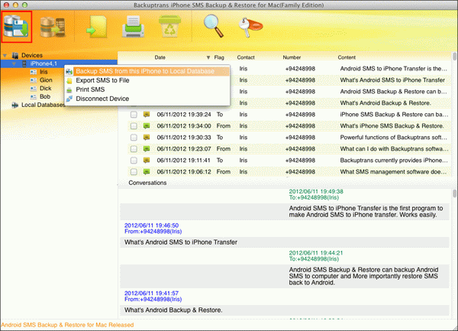Collapse the iPhone4,1 device node
The height and width of the screenshot is (331, 458).
(x=14, y=63)
